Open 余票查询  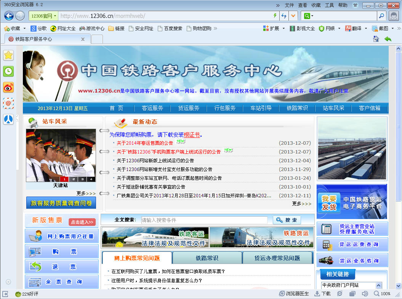point(62,281)
